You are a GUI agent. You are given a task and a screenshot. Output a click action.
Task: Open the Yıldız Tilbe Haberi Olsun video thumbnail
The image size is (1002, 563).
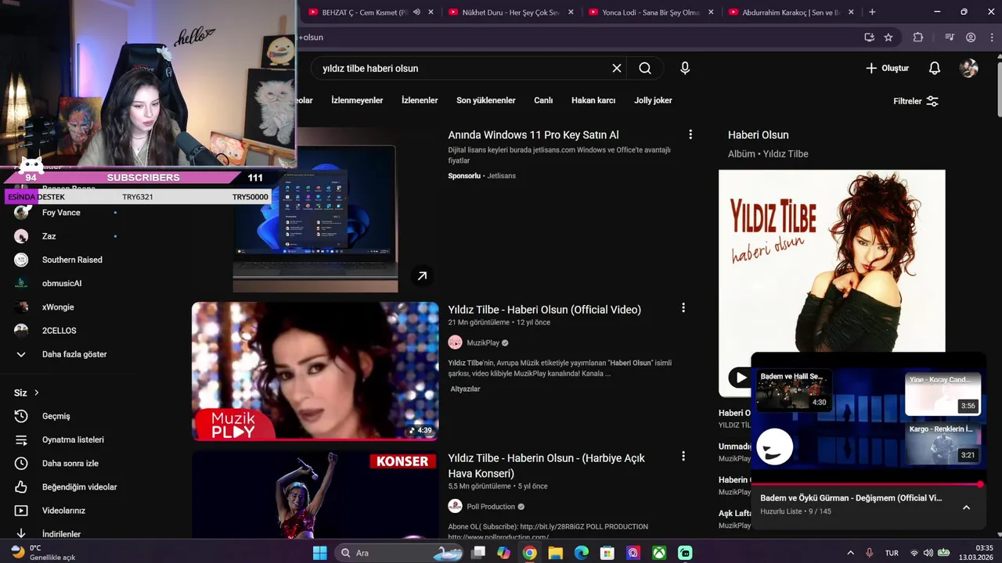[x=315, y=371]
